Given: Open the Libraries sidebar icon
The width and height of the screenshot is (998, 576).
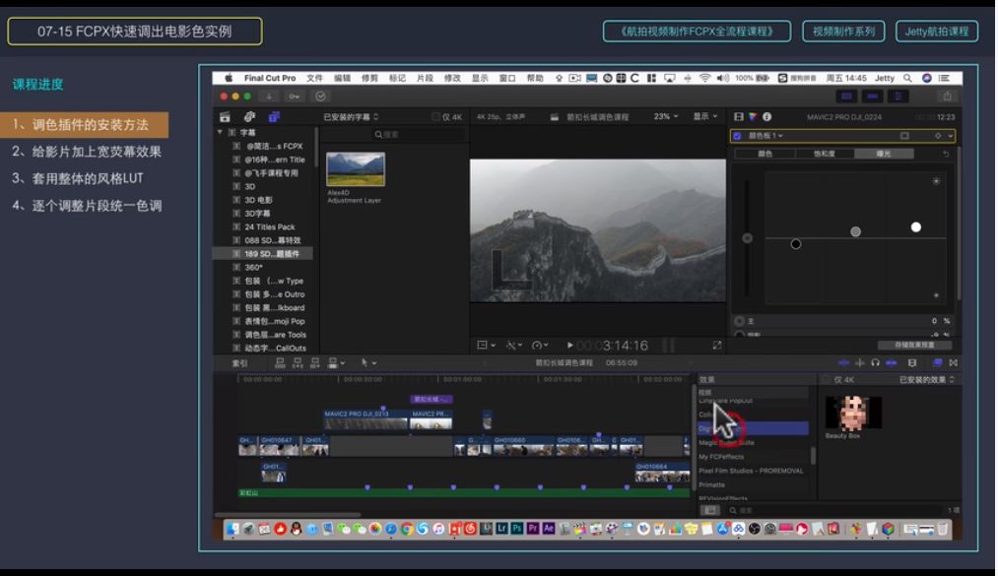Looking at the screenshot, I should pyautogui.click(x=225, y=117).
